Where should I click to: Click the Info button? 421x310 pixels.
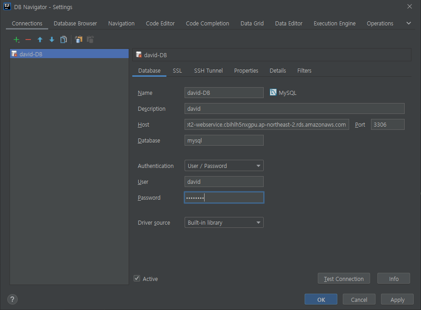394,278
